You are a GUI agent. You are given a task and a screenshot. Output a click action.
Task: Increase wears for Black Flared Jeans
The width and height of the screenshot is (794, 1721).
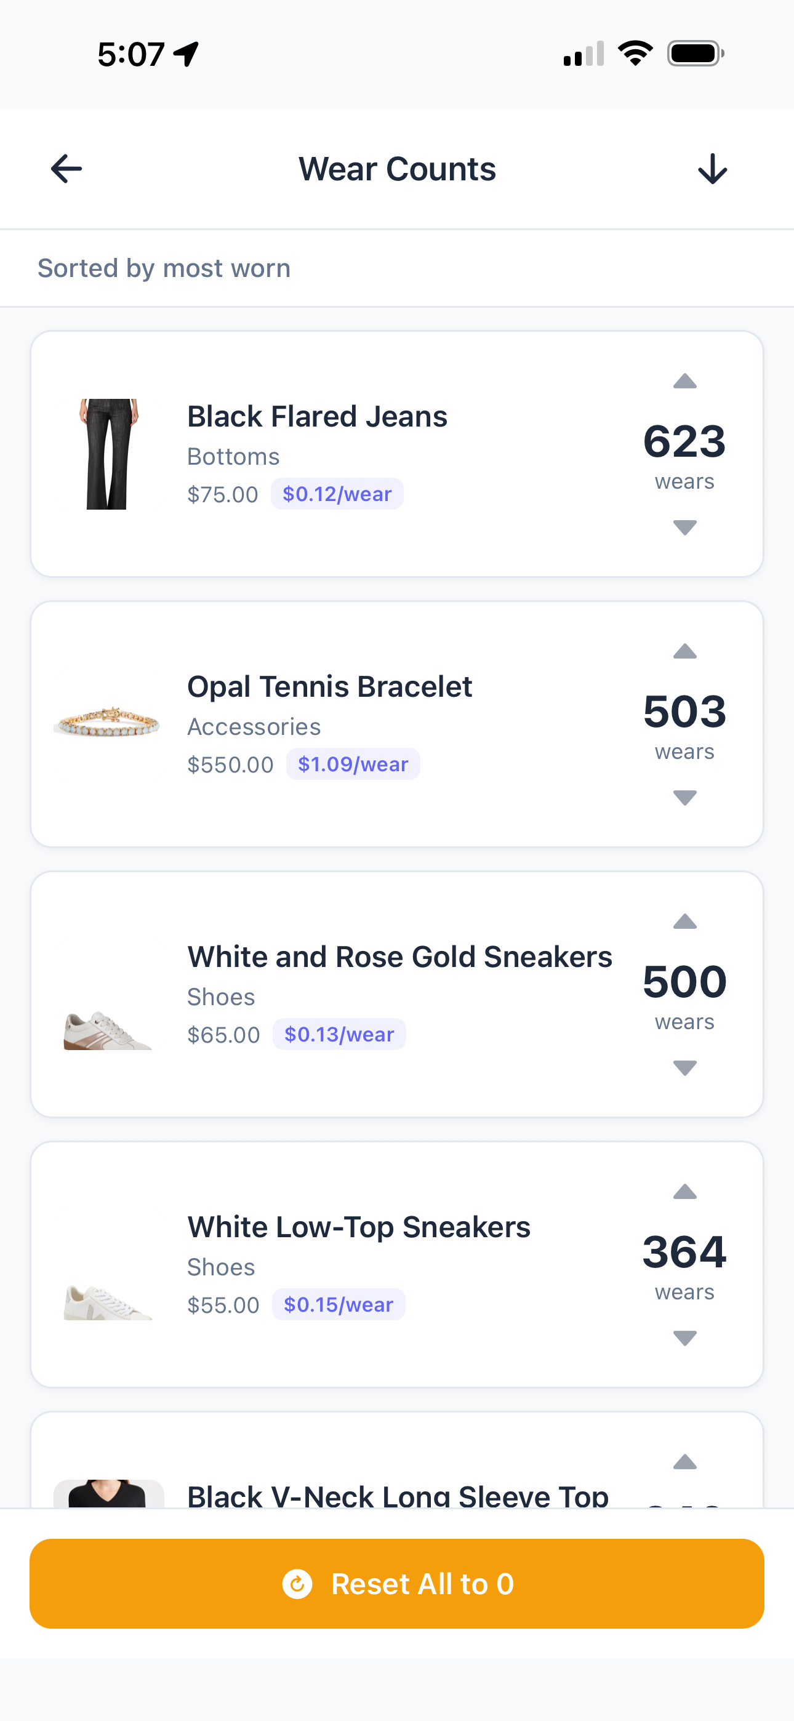tap(684, 382)
